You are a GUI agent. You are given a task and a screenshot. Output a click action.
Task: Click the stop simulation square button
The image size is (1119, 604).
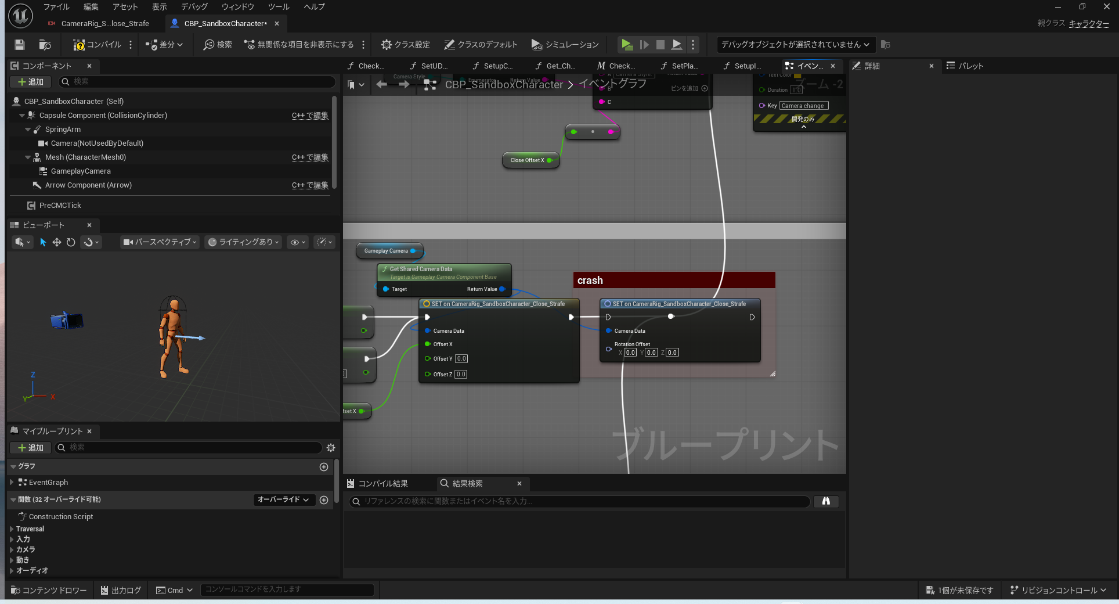[660, 45]
